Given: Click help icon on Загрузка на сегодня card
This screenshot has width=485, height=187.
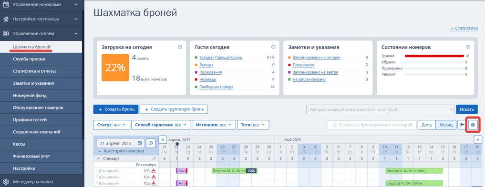Looking at the screenshot, I should [180, 47].
